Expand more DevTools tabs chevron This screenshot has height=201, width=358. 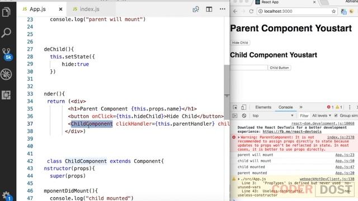tap(301, 107)
